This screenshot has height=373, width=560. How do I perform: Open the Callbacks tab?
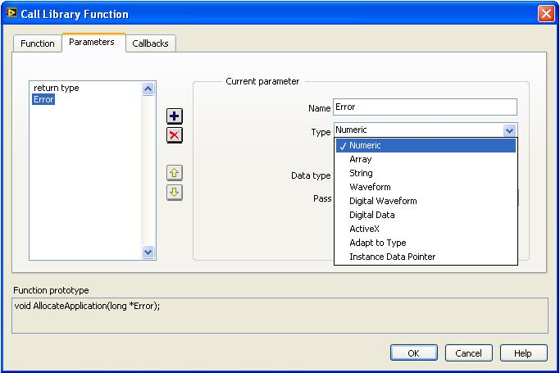[151, 43]
